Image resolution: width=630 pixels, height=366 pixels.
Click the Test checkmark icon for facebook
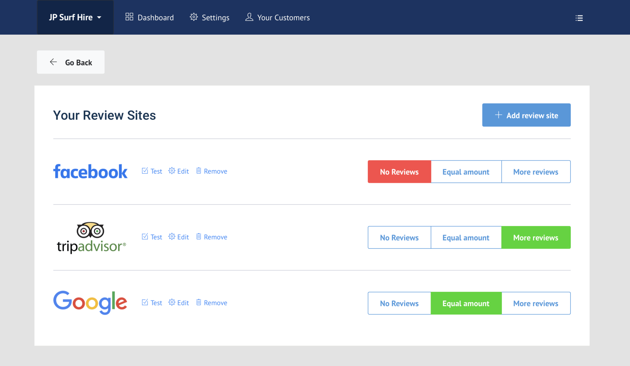pos(145,171)
